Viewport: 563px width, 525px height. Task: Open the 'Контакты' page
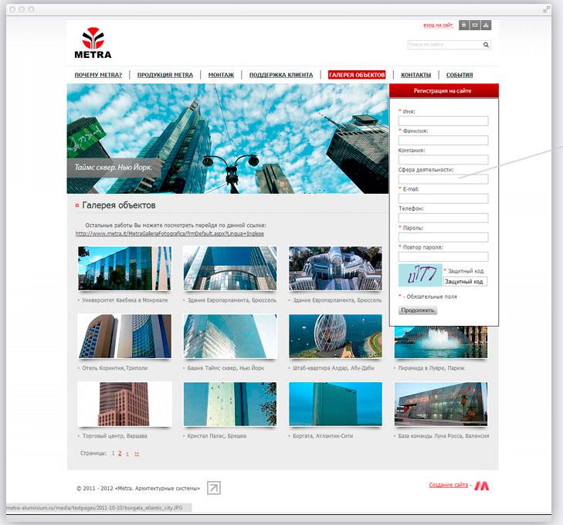415,75
